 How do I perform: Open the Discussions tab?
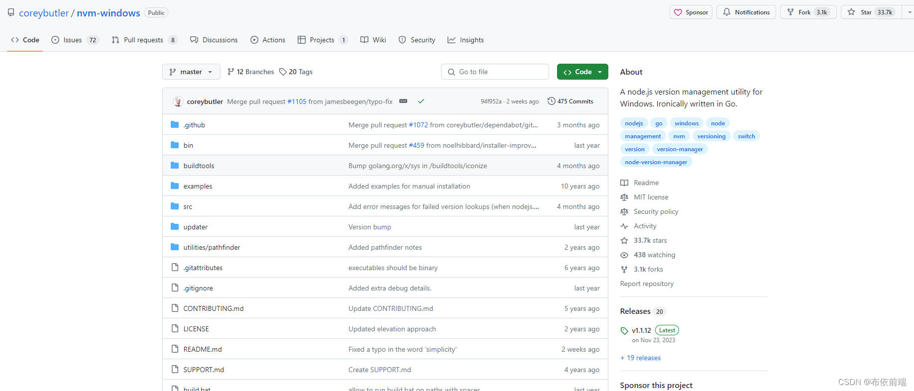(214, 40)
